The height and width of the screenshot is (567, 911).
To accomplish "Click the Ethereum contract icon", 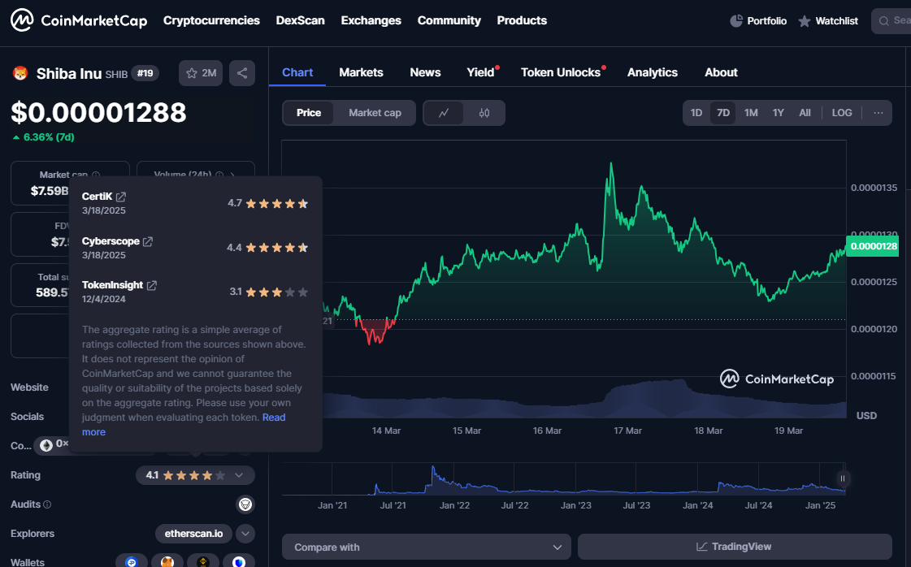I will pyautogui.click(x=46, y=446).
